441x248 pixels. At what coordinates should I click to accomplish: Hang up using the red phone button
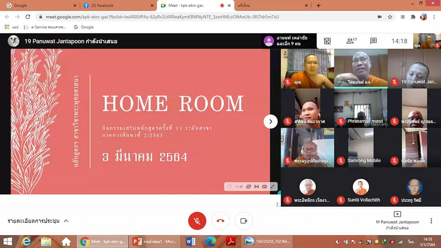pos(220,221)
